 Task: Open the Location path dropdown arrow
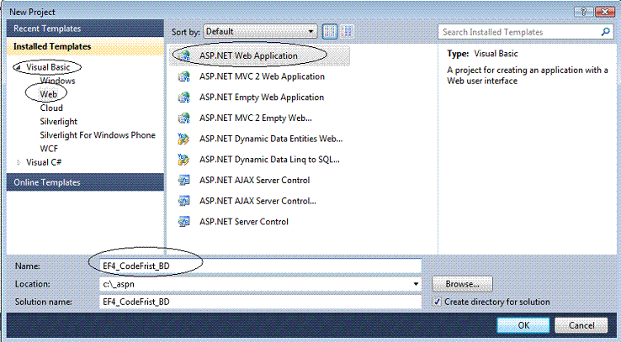pyautogui.click(x=416, y=284)
